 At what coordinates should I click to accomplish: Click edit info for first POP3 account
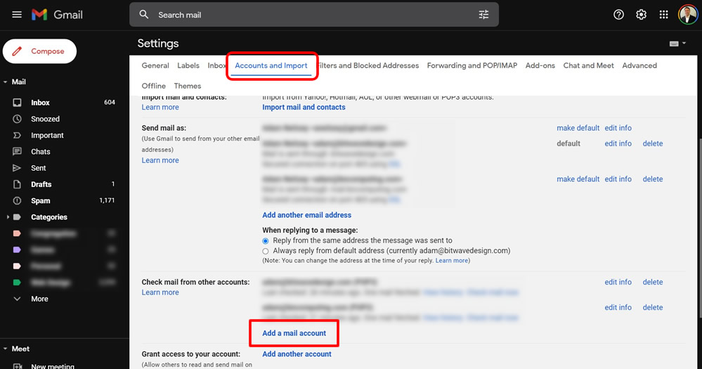click(618, 282)
